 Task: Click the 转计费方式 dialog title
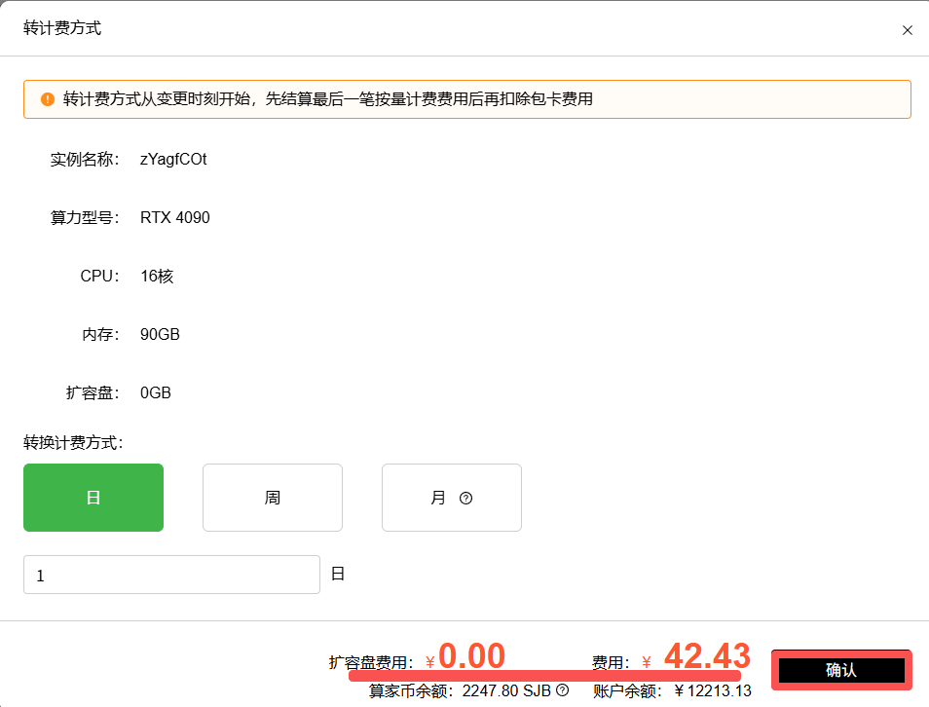pyautogui.click(x=62, y=28)
